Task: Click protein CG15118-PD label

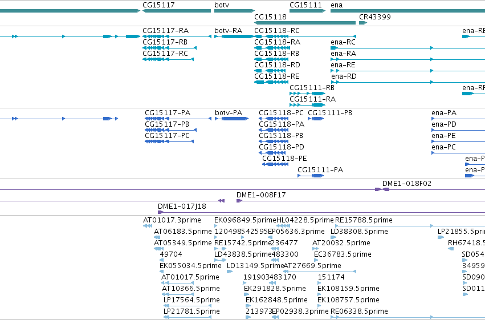Action: coord(282,147)
